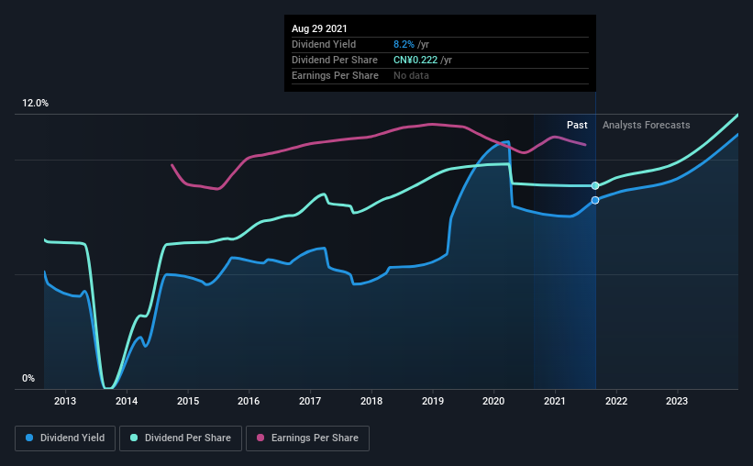The width and height of the screenshot is (753, 466).
Task: Click the blue Dividend Yield legend dot
Action: 29,438
